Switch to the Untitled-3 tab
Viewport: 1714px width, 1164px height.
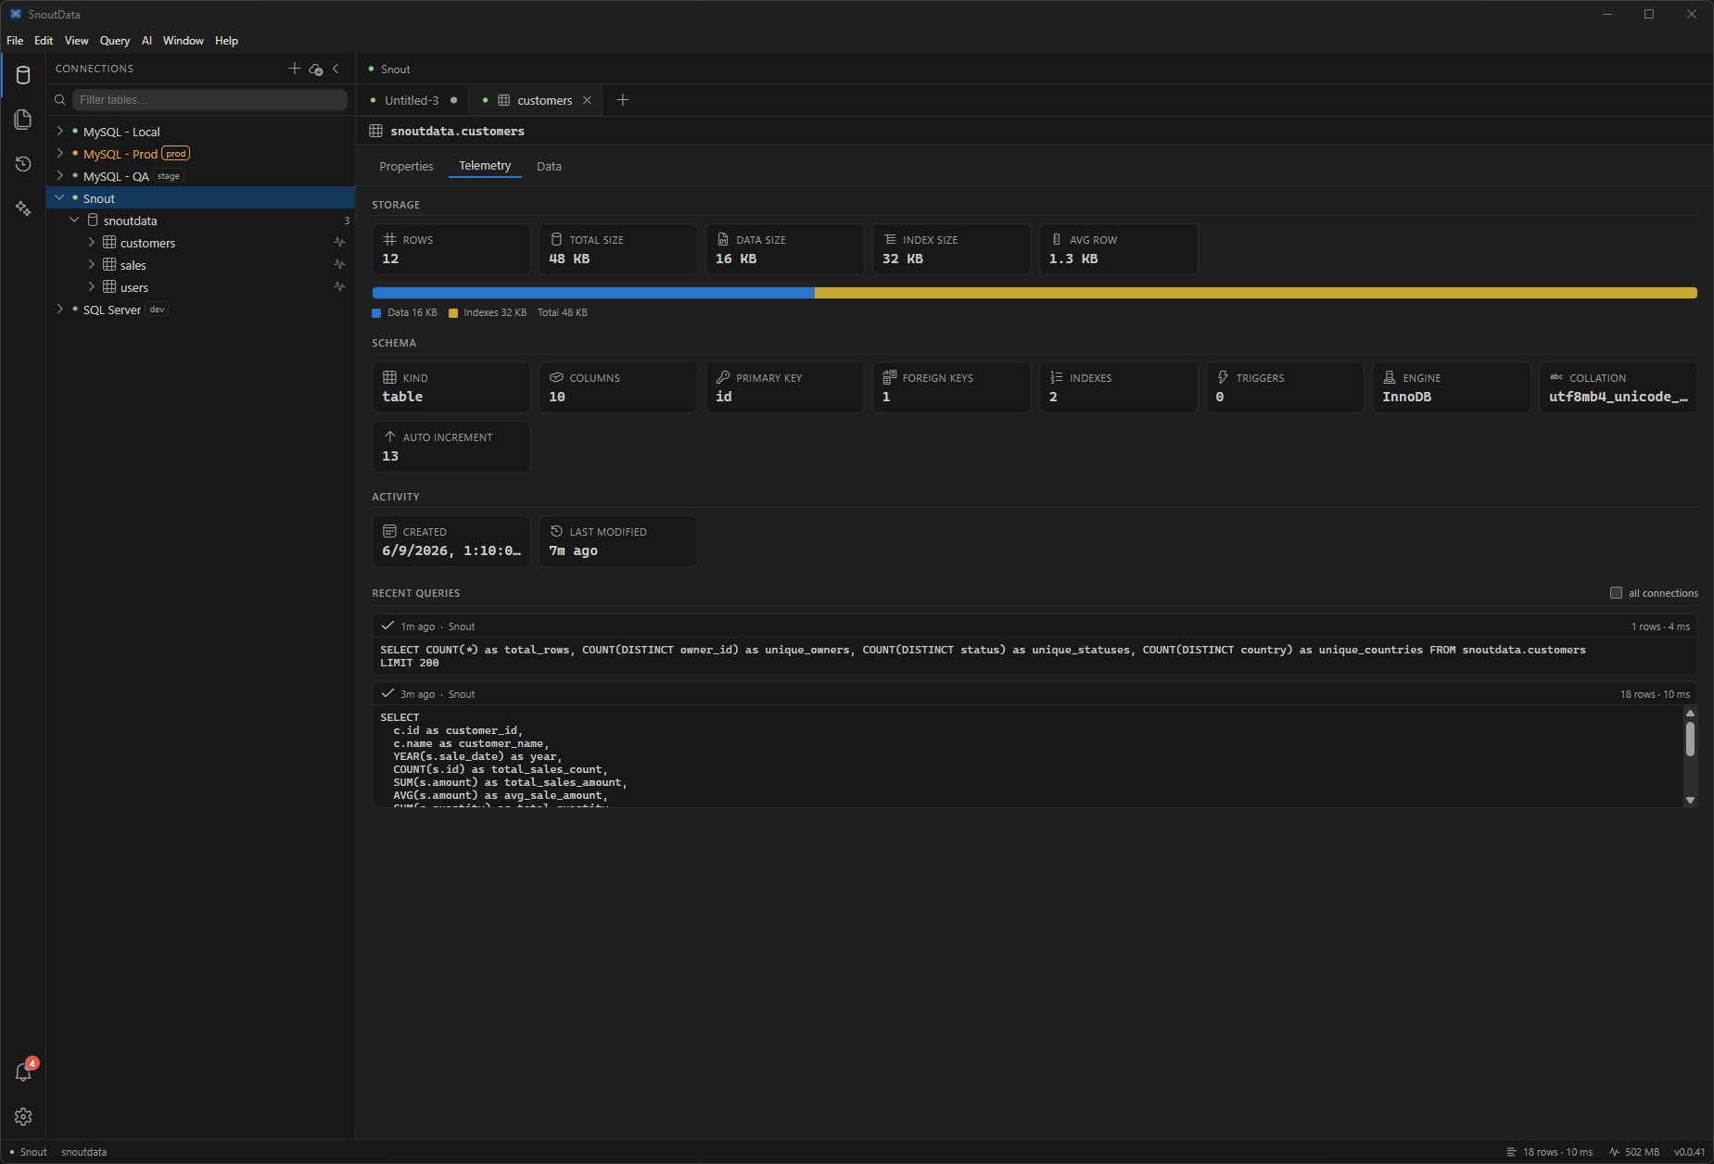click(x=413, y=100)
